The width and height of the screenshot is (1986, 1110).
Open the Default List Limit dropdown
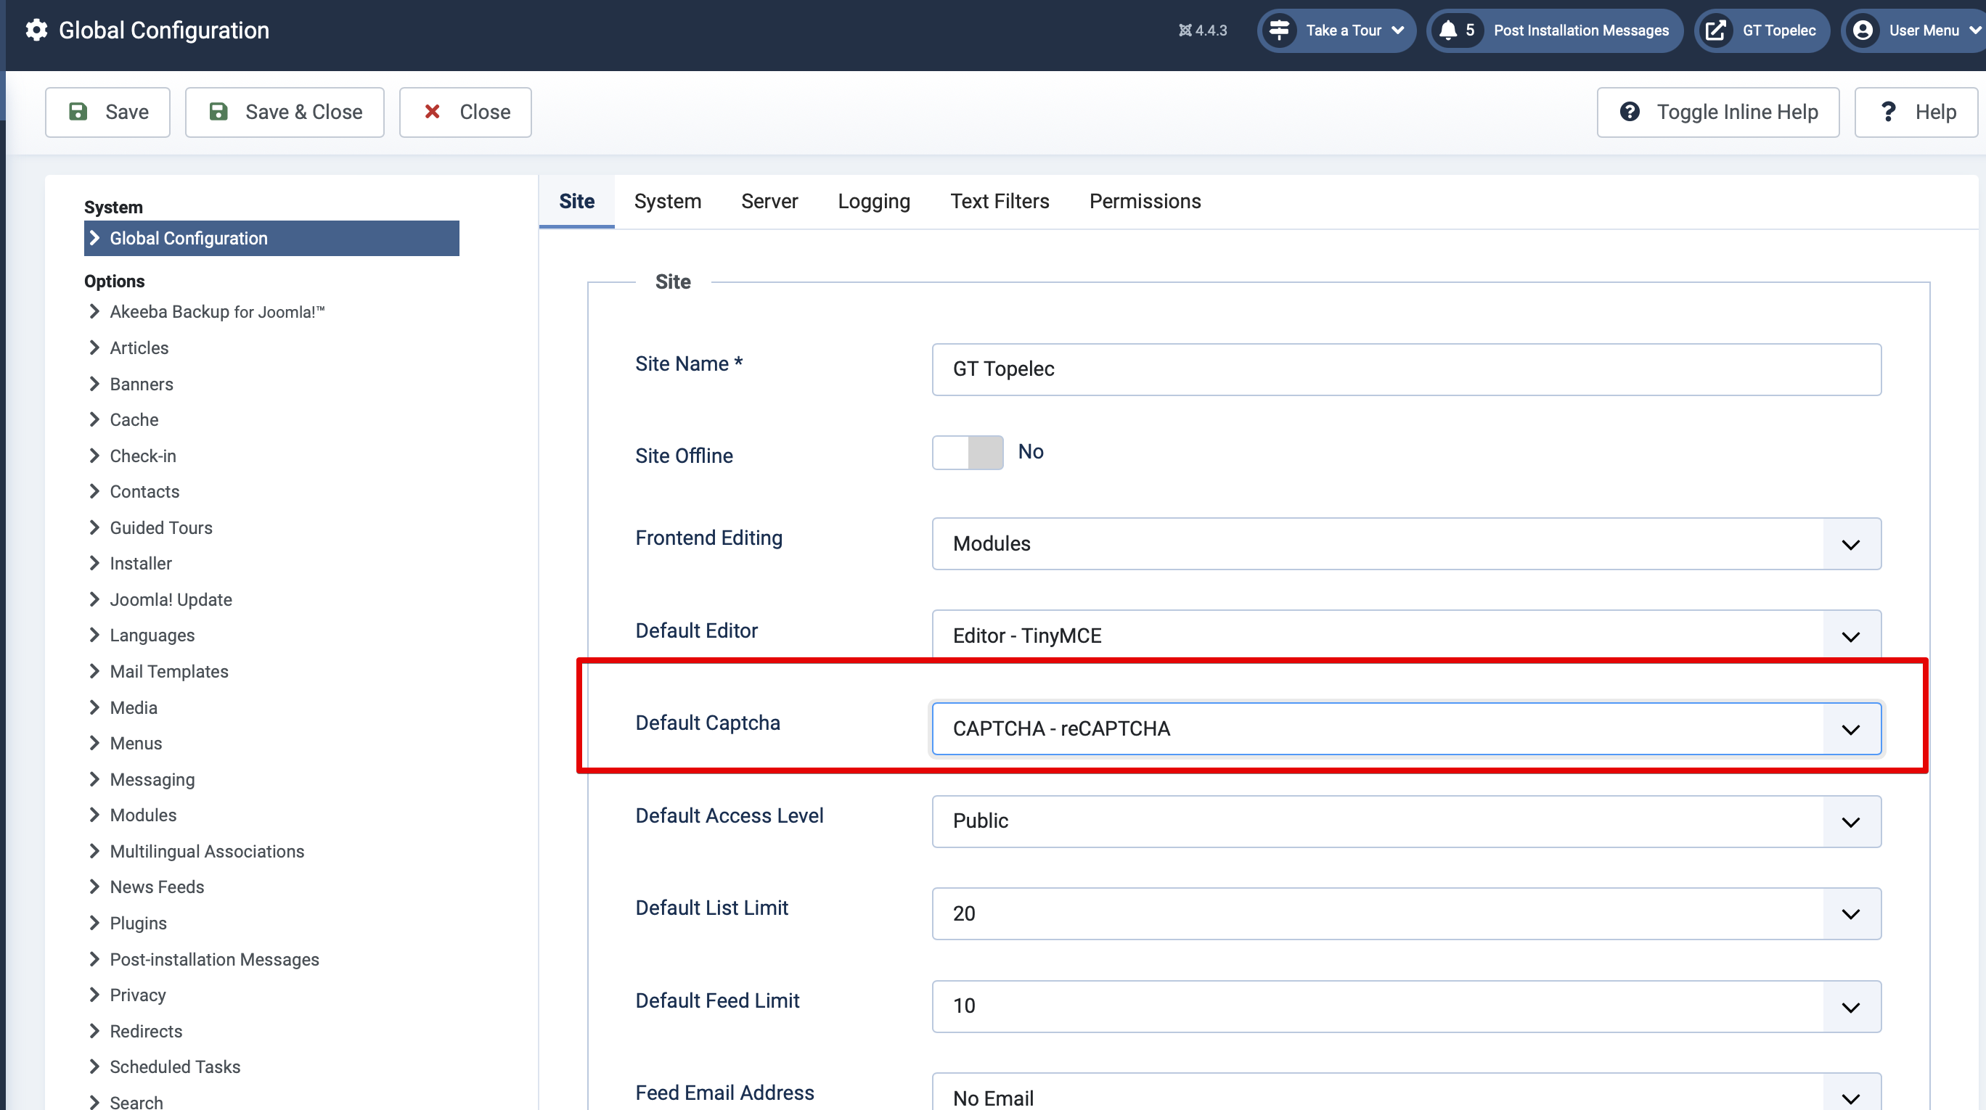click(x=1405, y=913)
